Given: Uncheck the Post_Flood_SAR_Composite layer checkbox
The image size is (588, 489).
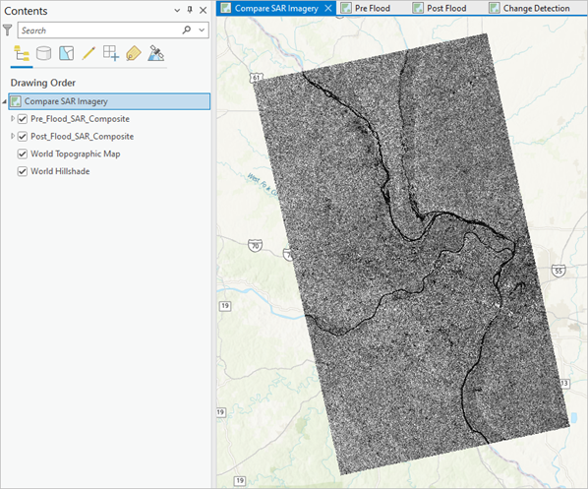Looking at the screenshot, I should [23, 136].
